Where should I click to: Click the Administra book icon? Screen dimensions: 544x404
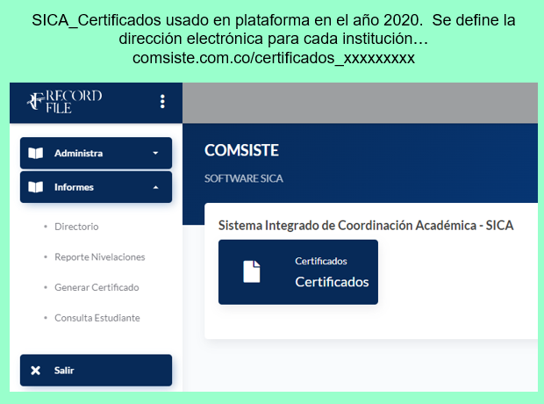[x=36, y=153]
